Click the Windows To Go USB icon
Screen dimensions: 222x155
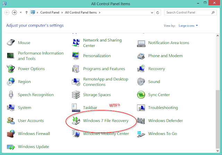click(141, 134)
